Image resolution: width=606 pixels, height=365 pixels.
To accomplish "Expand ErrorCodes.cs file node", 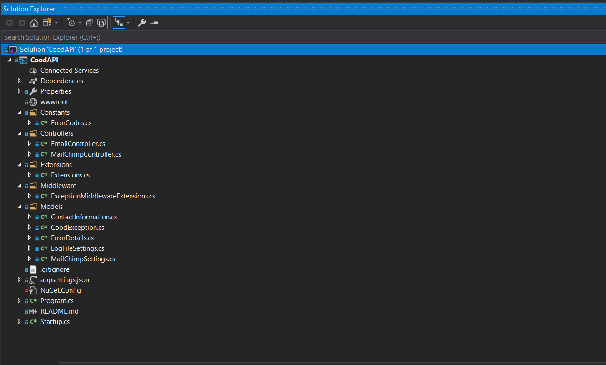I will tap(30, 122).
